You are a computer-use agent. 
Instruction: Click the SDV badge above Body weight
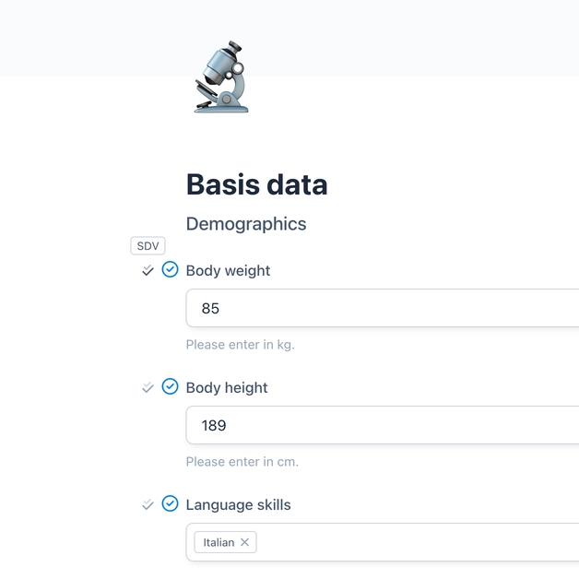coord(148,246)
